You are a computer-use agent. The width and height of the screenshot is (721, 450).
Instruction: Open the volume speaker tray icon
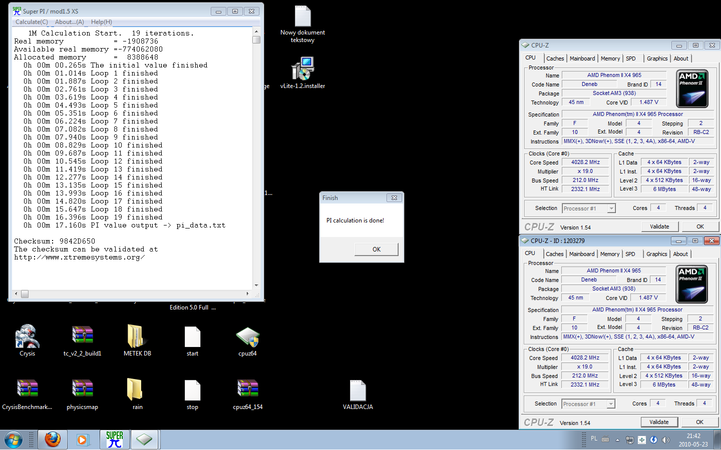pos(665,440)
